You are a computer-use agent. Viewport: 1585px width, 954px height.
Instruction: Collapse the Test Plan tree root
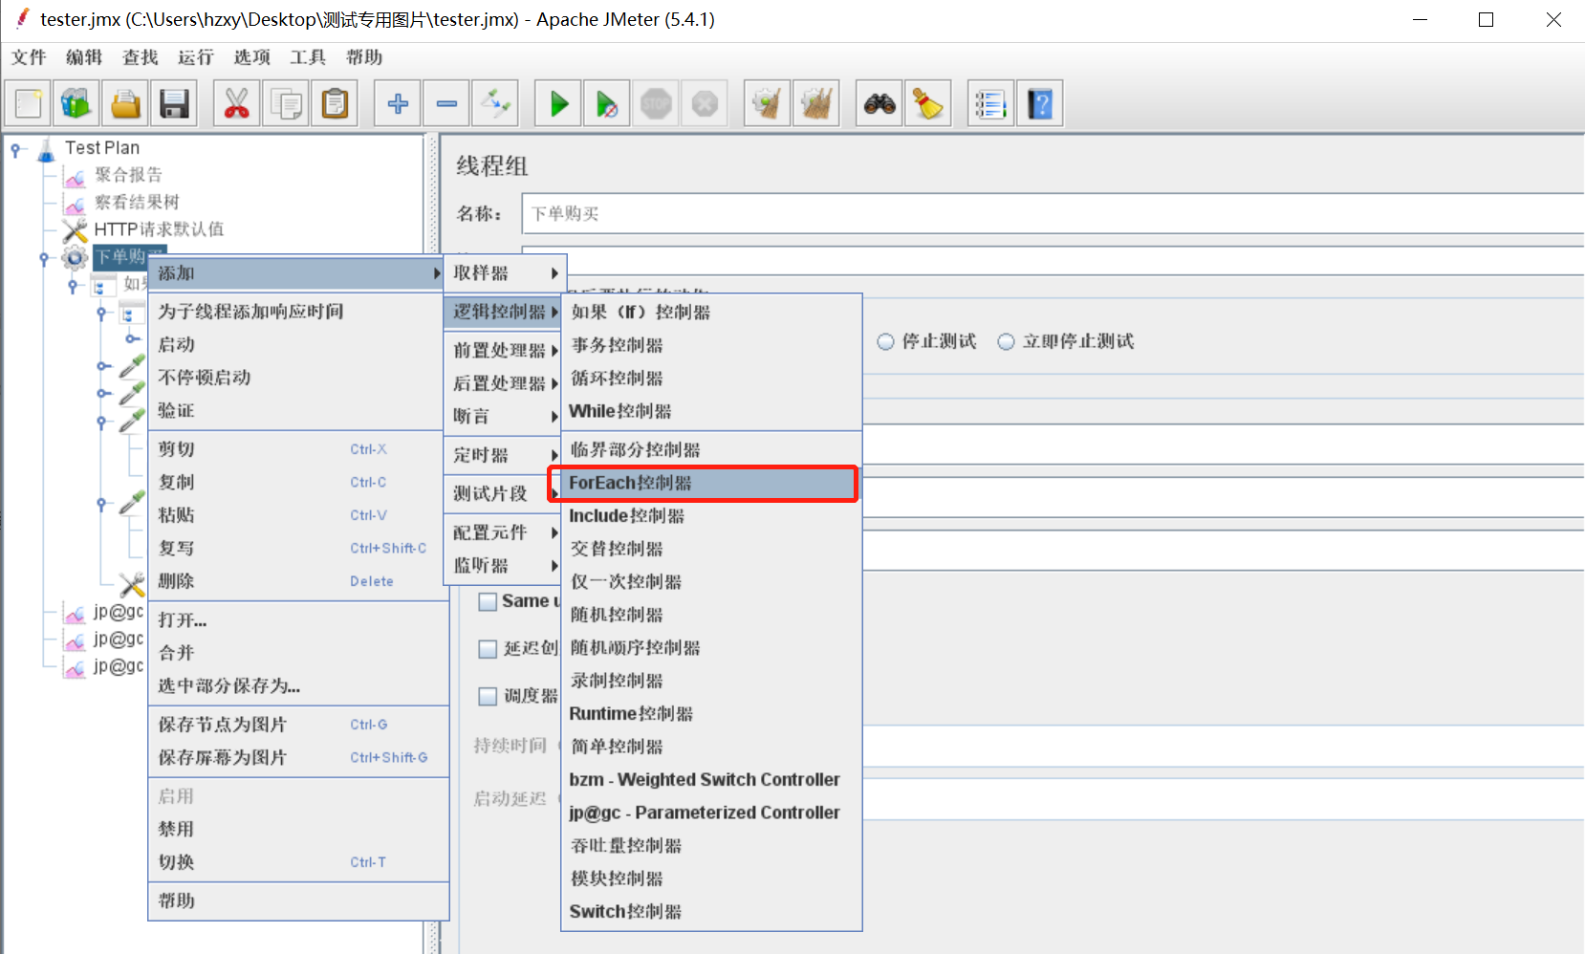tap(16, 149)
